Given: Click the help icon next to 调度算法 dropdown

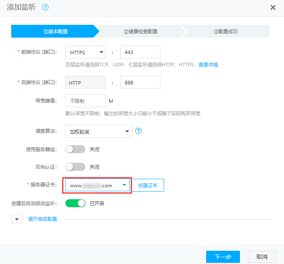Looking at the screenshot, I should coord(139,131).
